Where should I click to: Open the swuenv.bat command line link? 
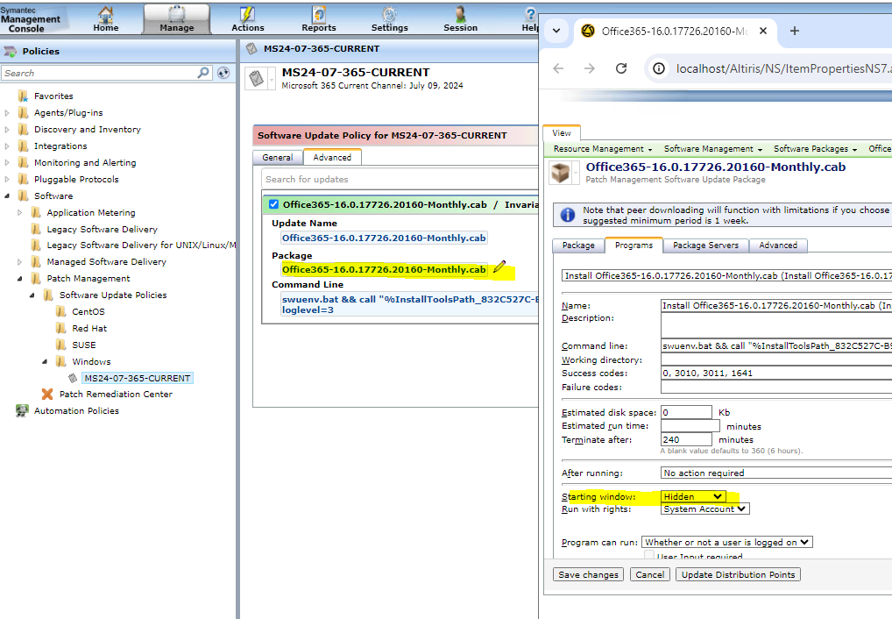[x=409, y=304]
